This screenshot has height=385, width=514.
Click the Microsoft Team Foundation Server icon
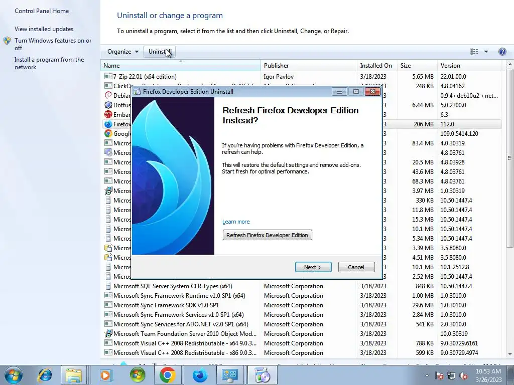tap(108, 333)
